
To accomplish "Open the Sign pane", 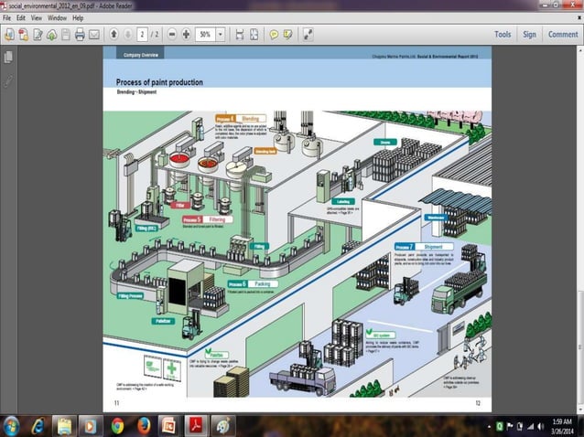I will click(x=529, y=35).
